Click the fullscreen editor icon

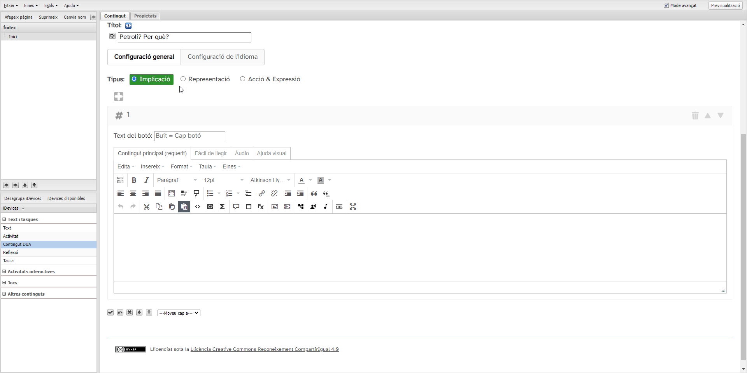pyautogui.click(x=353, y=207)
